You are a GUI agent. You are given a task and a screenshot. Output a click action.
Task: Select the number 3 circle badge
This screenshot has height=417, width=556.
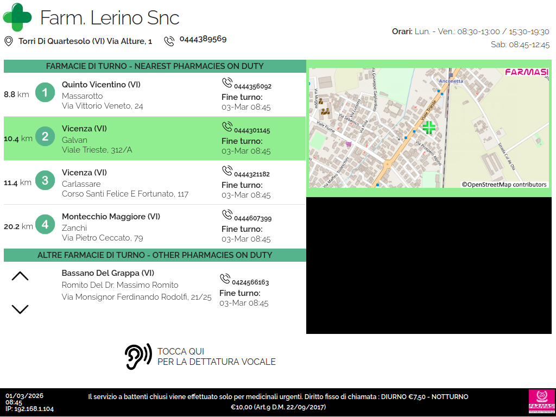pyautogui.click(x=45, y=181)
